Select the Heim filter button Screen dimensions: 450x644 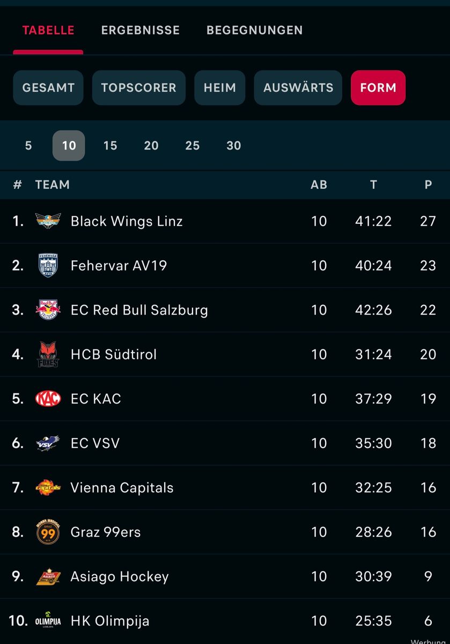(220, 87)
